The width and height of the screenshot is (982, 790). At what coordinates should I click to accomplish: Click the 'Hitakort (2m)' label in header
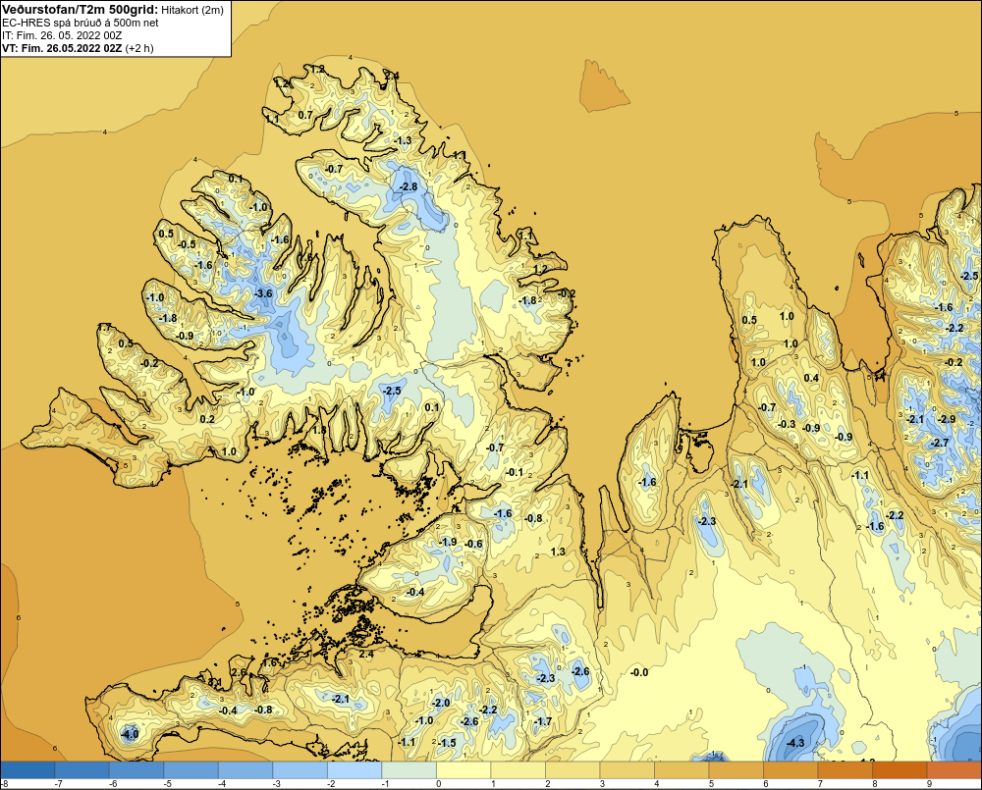pyautogui.click(x=191, y=10)
